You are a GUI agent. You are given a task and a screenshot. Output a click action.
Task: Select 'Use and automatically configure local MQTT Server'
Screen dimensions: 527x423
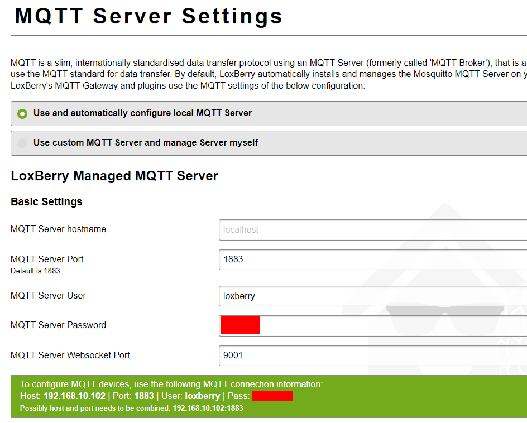click(269, 113)
